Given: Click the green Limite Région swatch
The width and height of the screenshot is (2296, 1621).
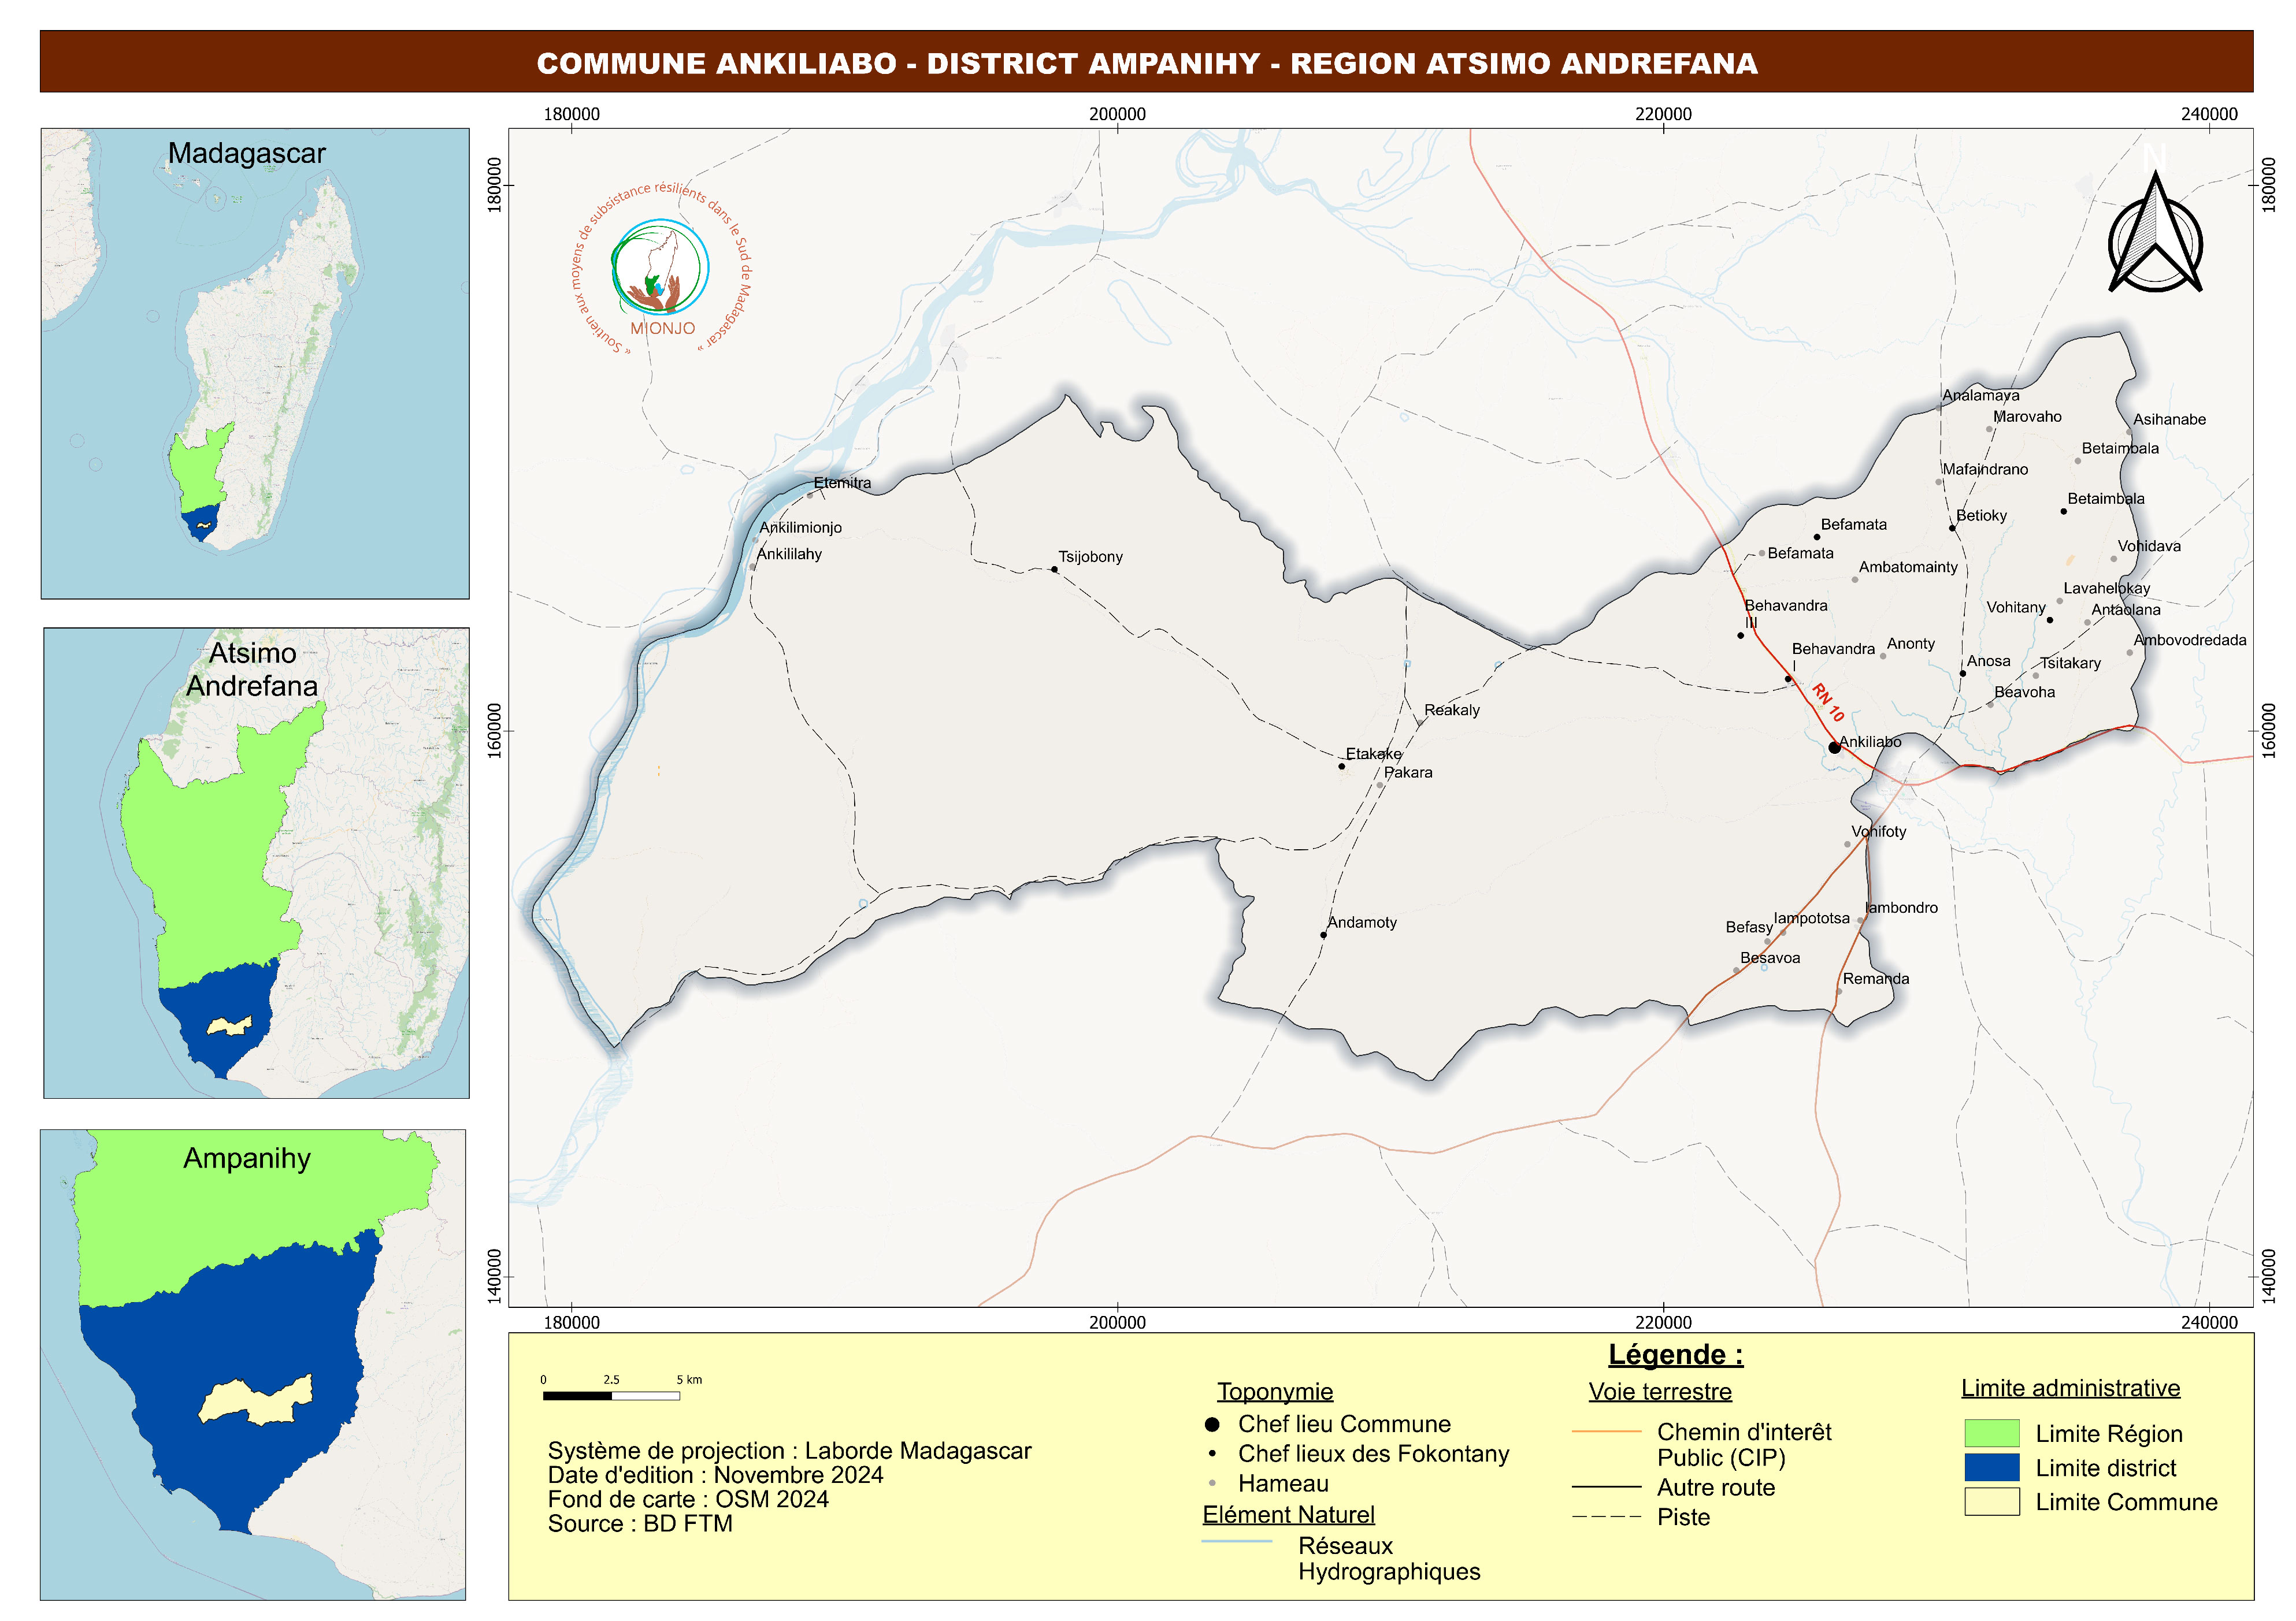Looking at the screenshot, I should 1991,1433.
